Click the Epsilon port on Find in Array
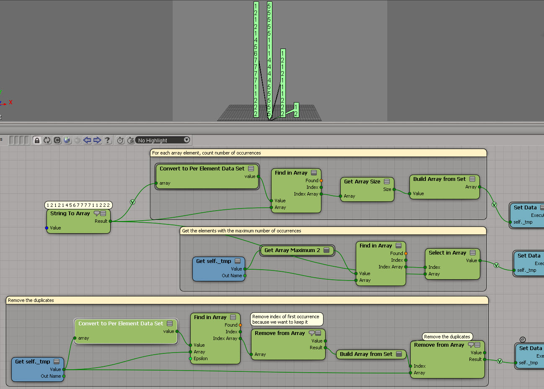544x389 pixels. pos(191,358)
